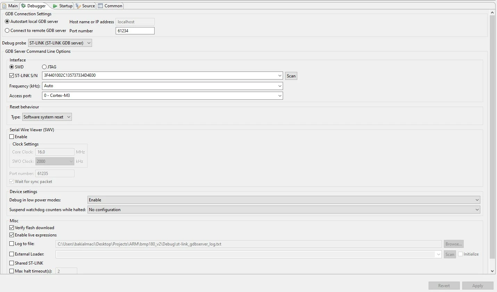Click the Startup tab green arrow icon
This screenshot has height=292, width=497.
click(55, 6)
